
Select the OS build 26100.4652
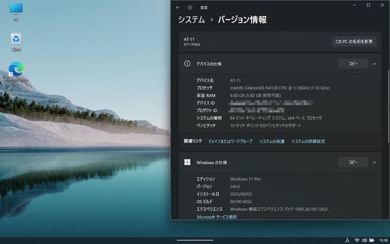pos(241,202)
